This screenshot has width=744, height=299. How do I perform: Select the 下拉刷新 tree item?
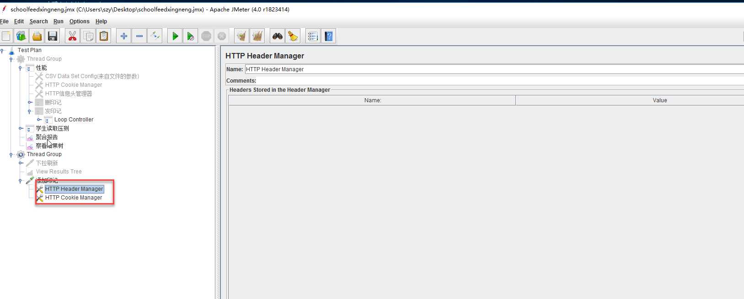[47, 163]
